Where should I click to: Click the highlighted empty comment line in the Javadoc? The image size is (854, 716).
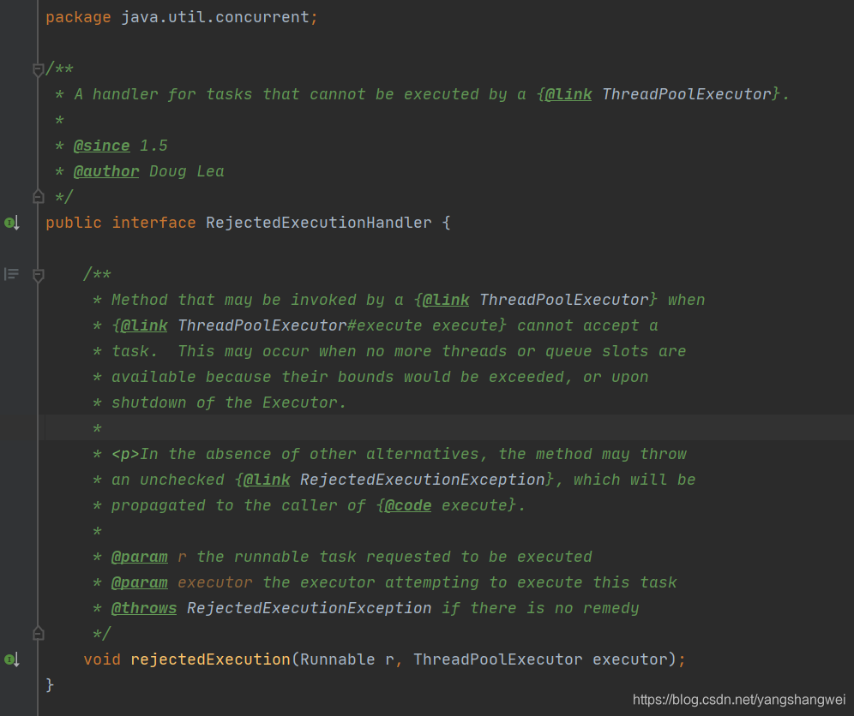tap(343, 428)
